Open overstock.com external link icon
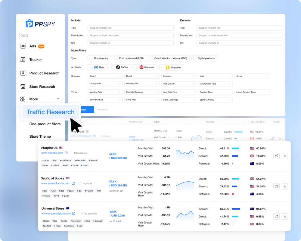This screenshot has height=241, width=301. (x=95, y=136)
